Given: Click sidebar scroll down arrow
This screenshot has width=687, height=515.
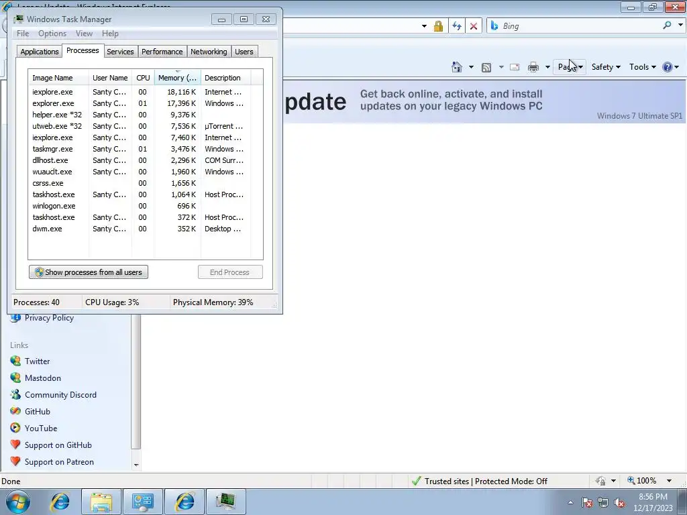Looking at the screenshot, I should 136,465.
